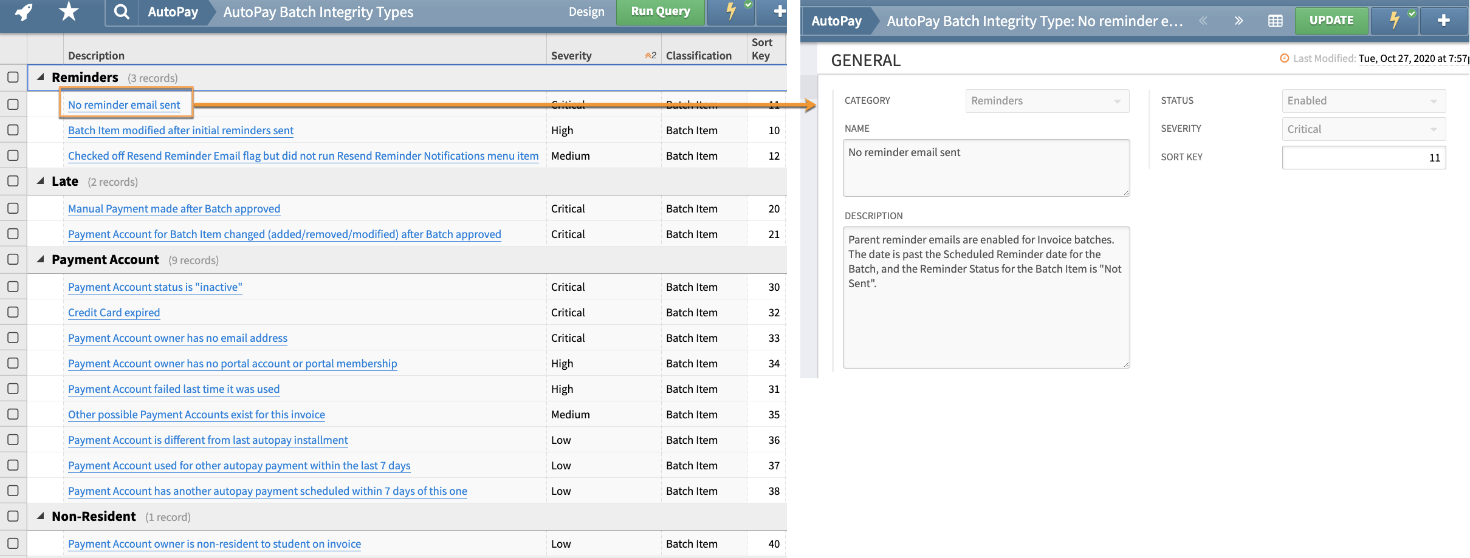Click the rocket launch icon
The image size is (1470, 558).
(24, 12)
